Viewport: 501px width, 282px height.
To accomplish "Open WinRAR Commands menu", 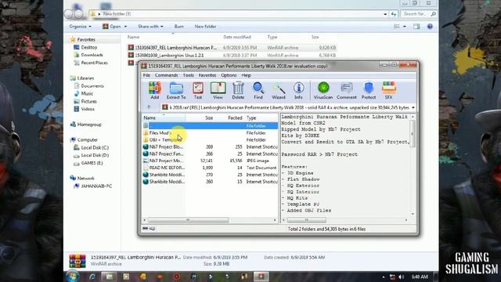I will [166, 75].
